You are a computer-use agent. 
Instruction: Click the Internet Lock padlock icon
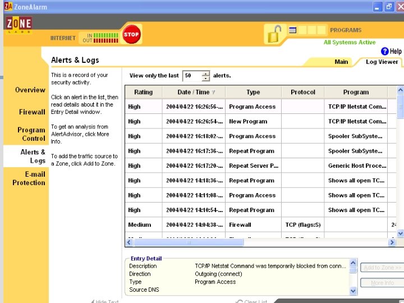274,34
